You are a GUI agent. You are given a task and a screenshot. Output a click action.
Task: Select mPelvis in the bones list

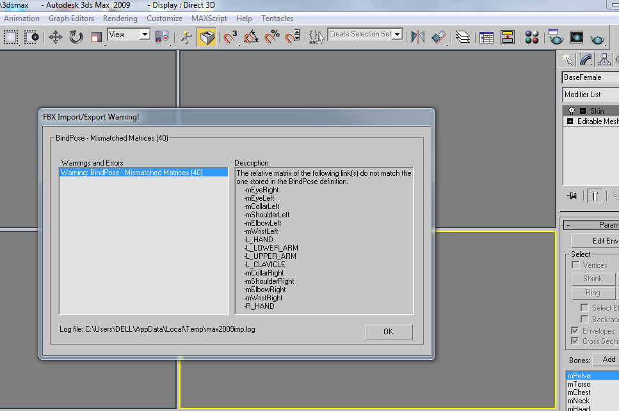[593, 376]
